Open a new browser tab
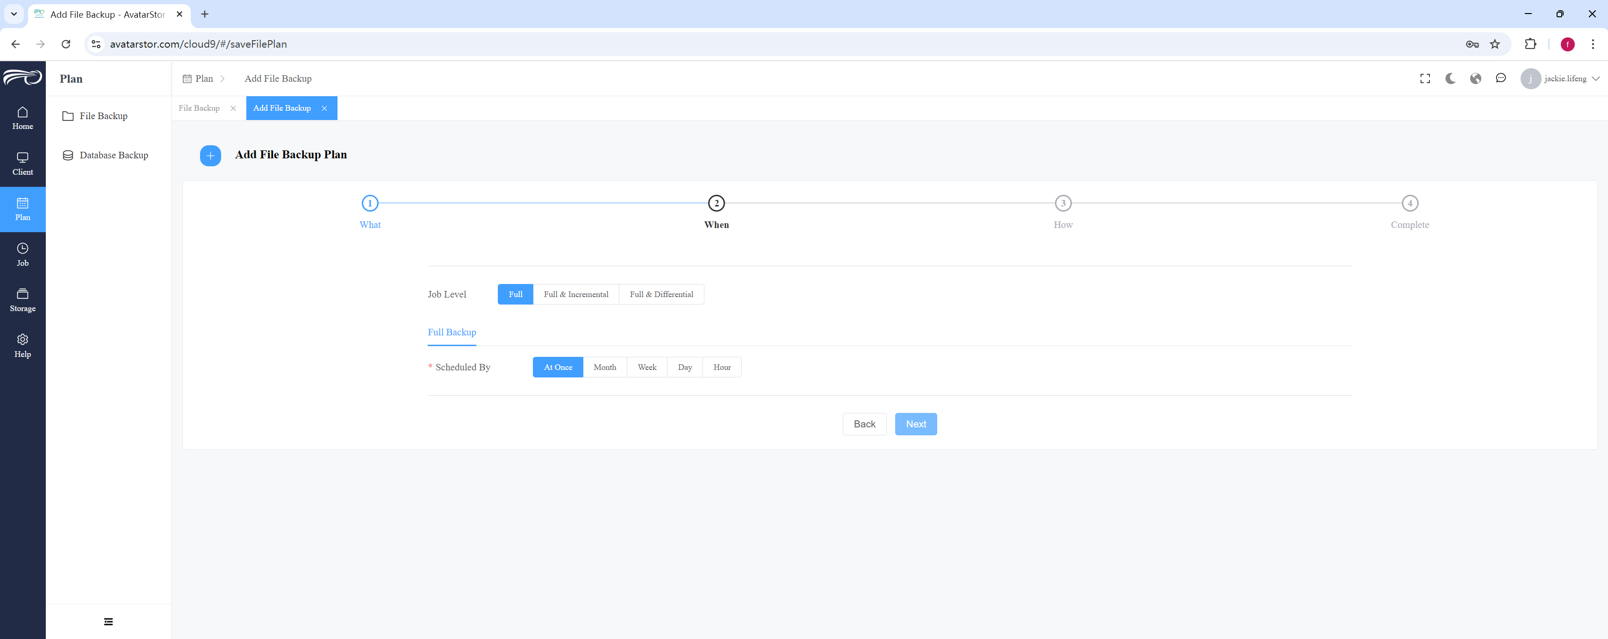The width and height of the screenshot is (1608, 639). (x=205, y=14)
